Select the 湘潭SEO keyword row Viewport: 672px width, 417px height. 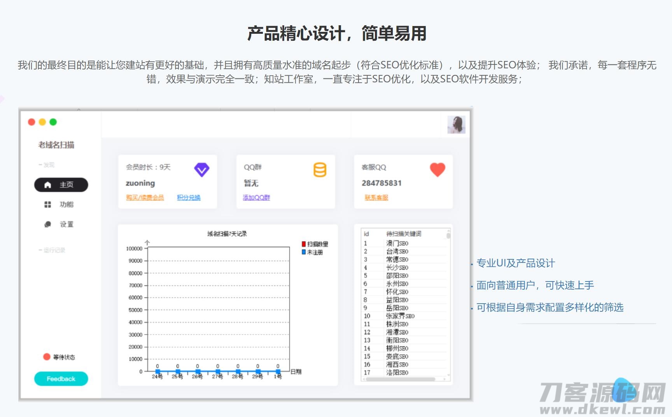[404, 332]
